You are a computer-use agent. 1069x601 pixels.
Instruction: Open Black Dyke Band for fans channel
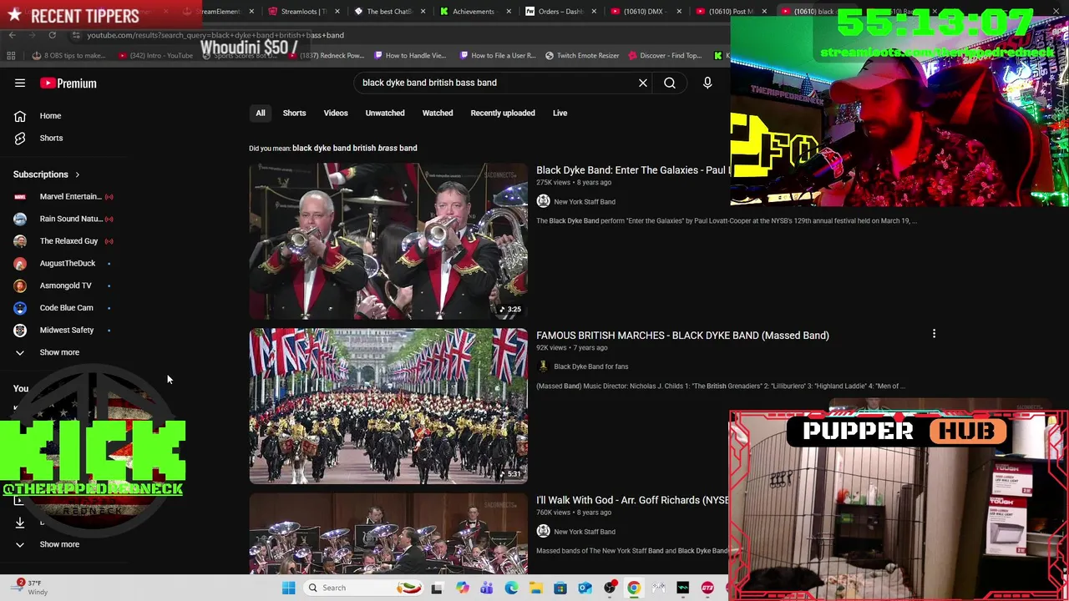(590, 366)
